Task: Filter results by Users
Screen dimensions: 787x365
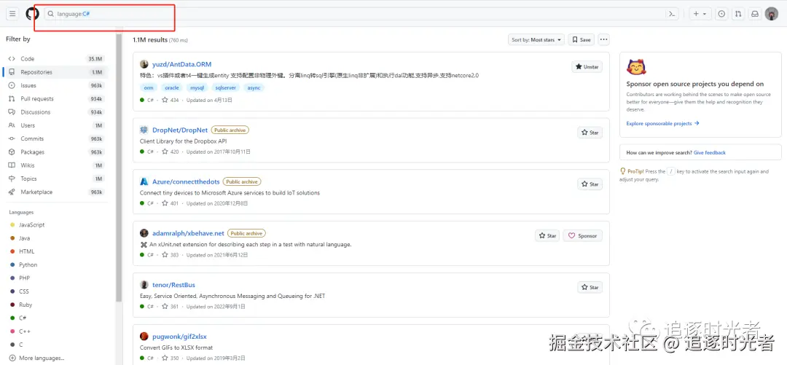Action: pos(56,125)
